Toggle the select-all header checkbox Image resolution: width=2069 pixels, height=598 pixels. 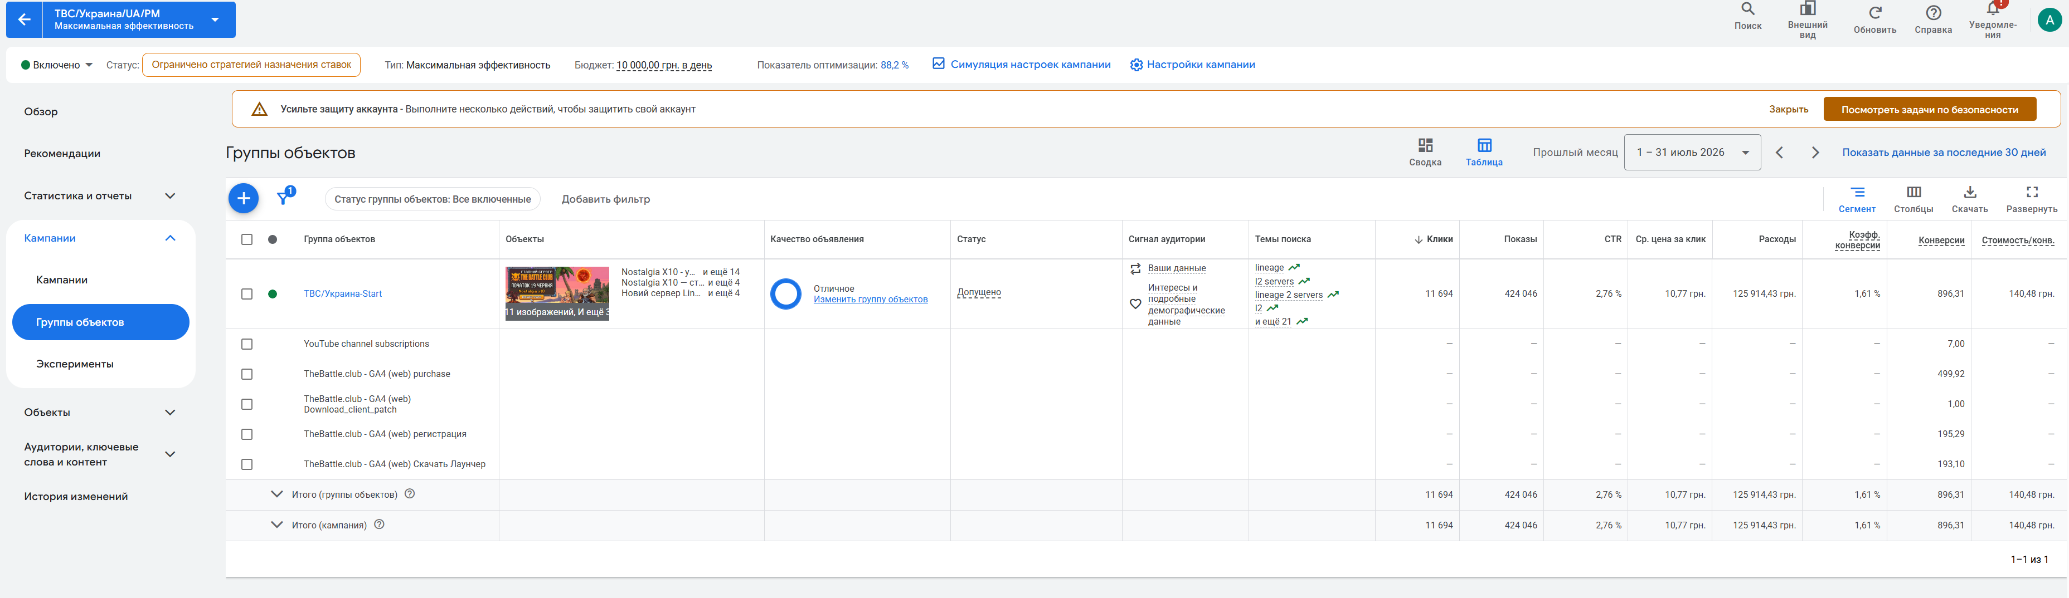pyautogui.click(x=246, y=239)
